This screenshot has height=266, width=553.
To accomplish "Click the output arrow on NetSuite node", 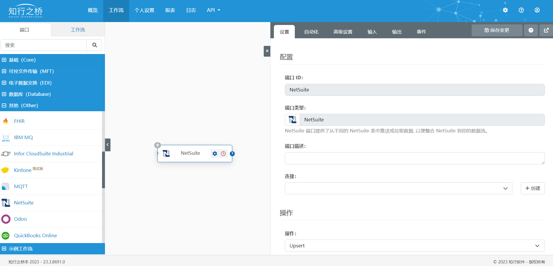I will tap(232, 154).
